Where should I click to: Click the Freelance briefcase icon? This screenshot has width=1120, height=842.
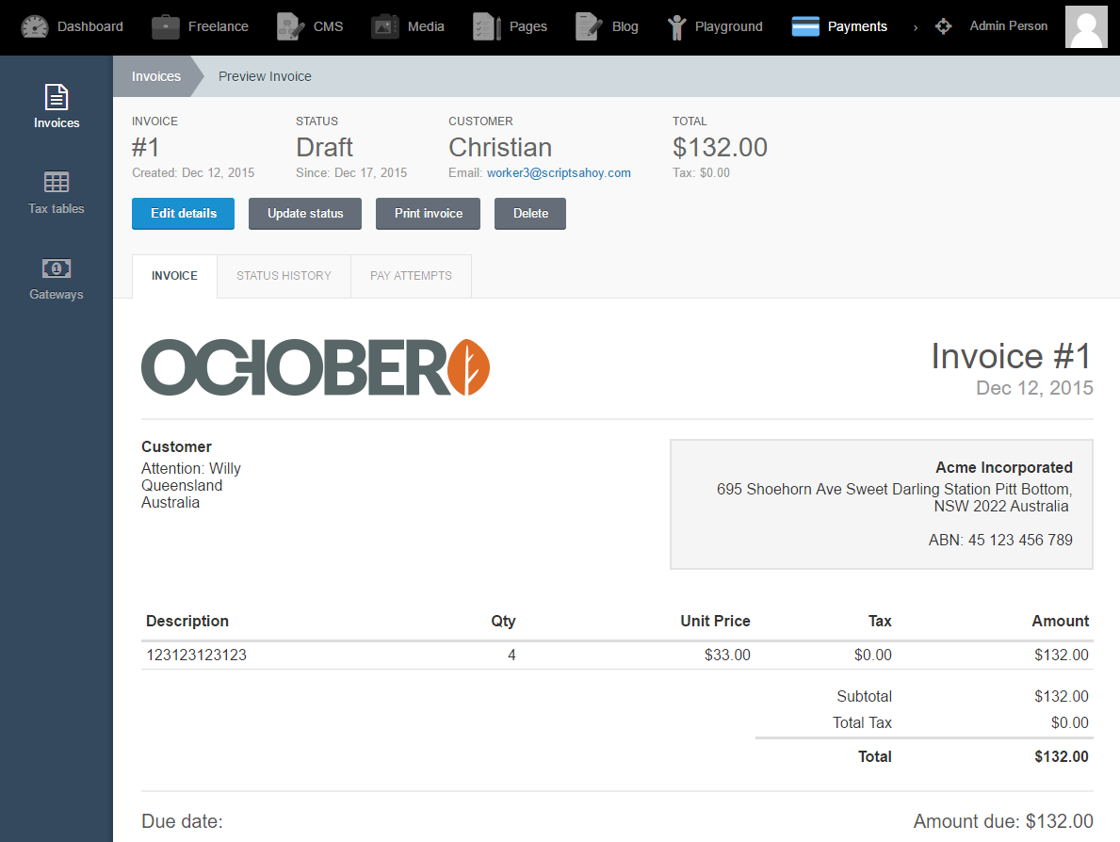165,26
